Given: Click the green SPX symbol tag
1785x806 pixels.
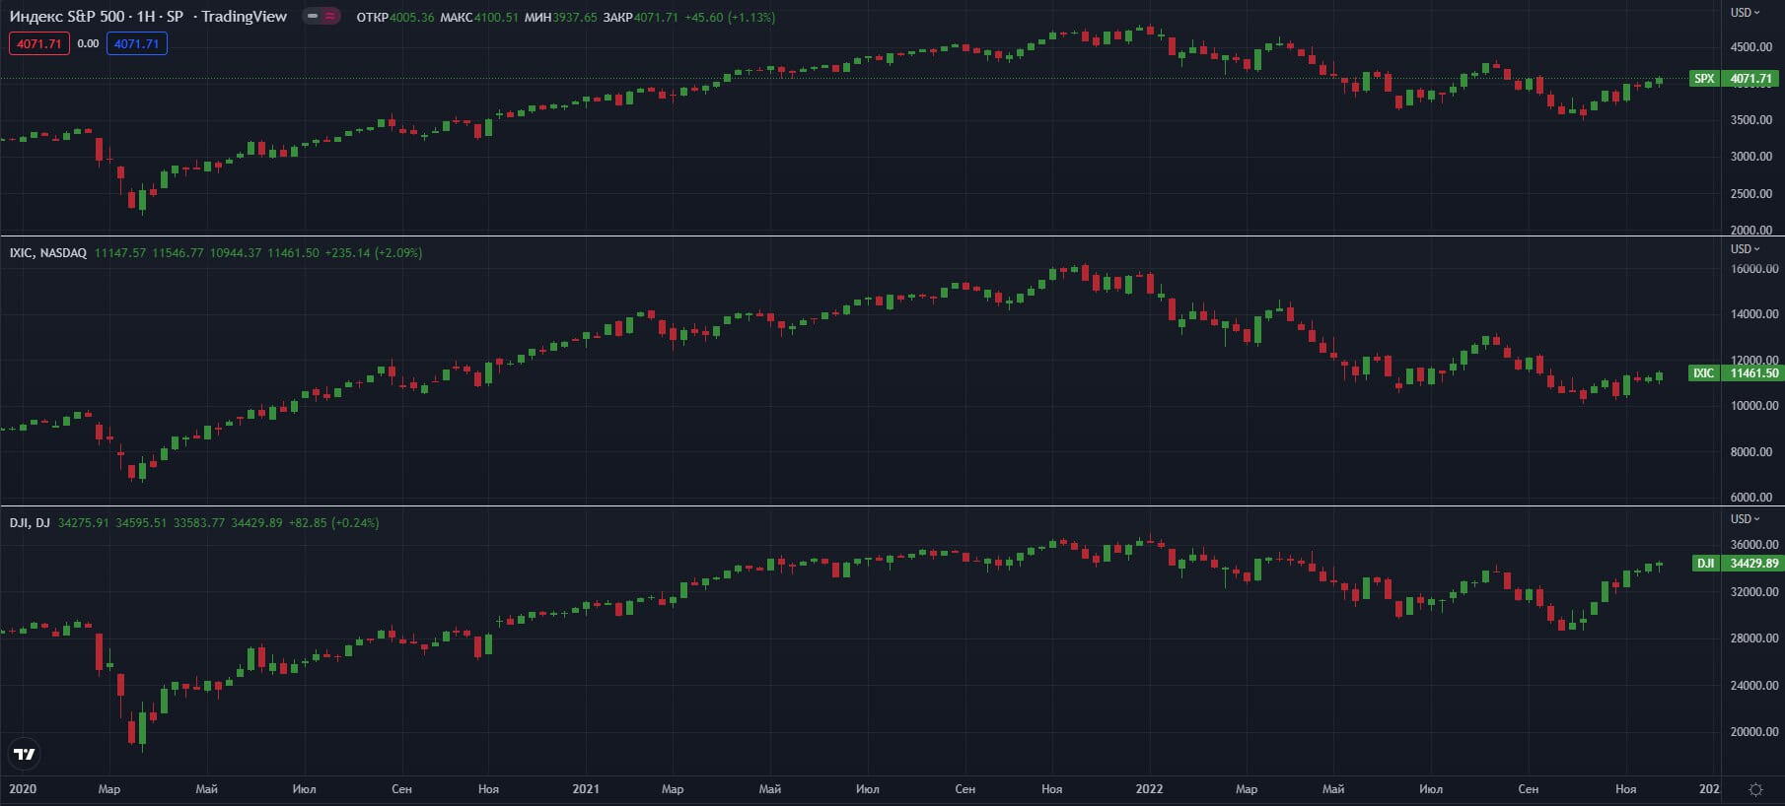Looking at the screenshot, I should pyautogui.click(x=1704, y=79).
